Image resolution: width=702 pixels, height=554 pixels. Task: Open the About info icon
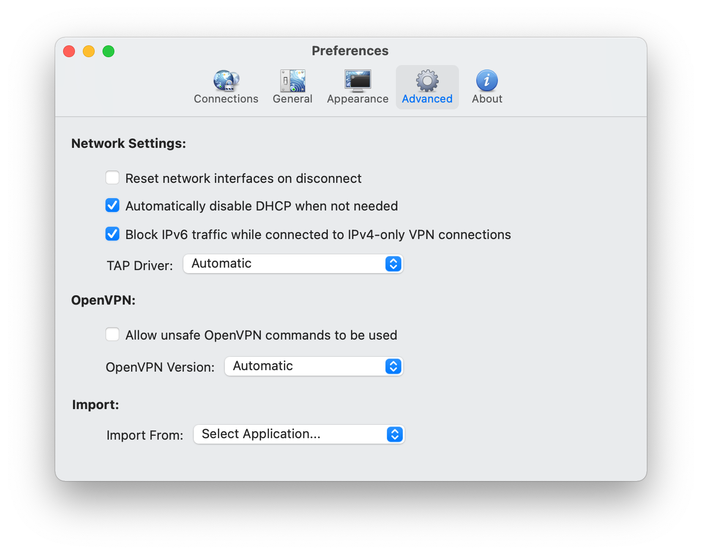point(487,81)
